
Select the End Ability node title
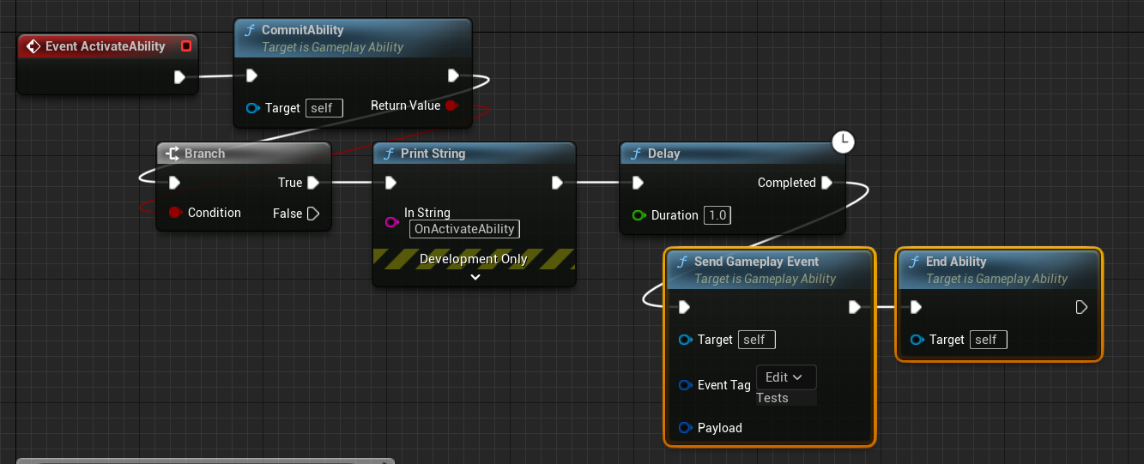click(955, 262)
